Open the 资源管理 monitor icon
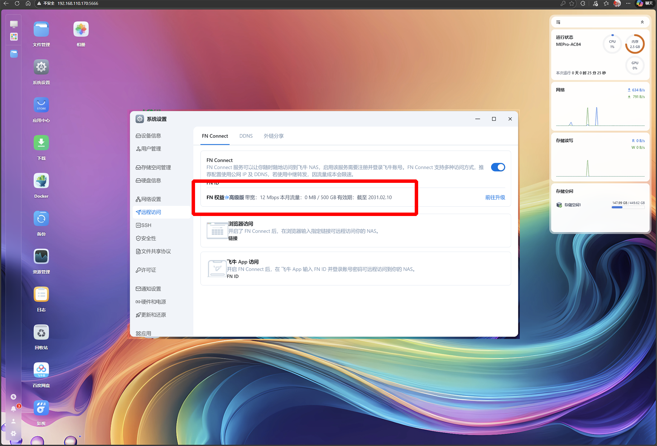 click(41, 257)
